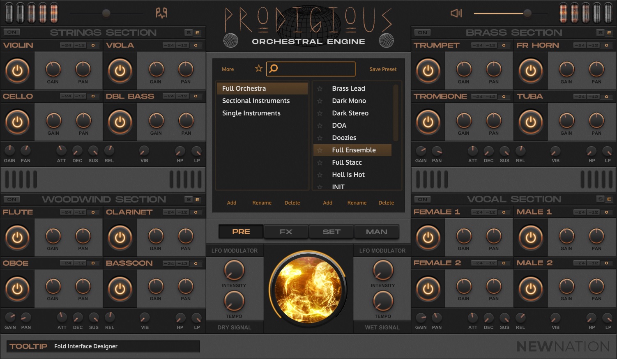Click the Male 2 power button
The image size is (617, 359).
click(x=531, y=289)
